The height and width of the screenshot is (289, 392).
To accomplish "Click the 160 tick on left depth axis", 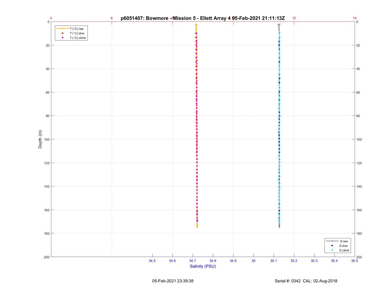I will tap(47, 210).
